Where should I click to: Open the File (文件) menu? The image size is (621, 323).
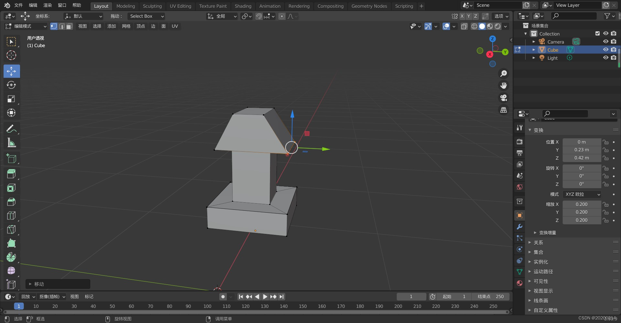pyautogui.click(x=18, y=5)
